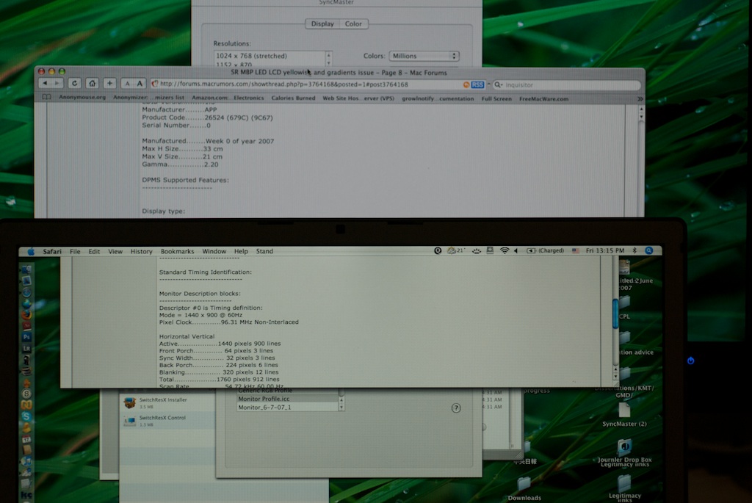Screen dimensions: 752x503
Task: Go forward with Safari's forward arrow
Action: point(57,84)
